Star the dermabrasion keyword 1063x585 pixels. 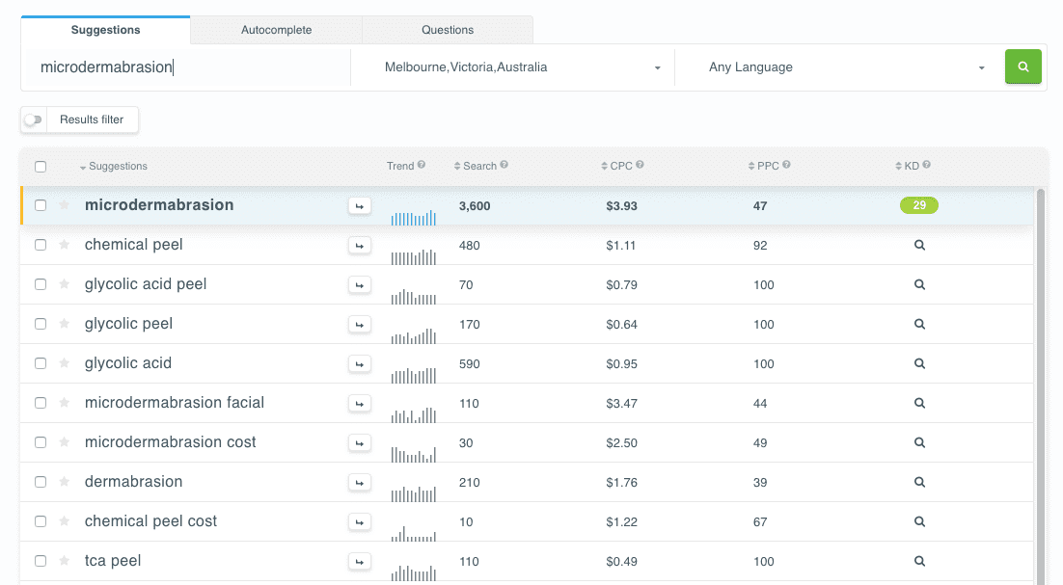(x=65, y=482)
